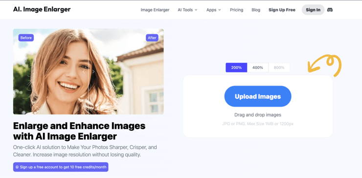This screenshot has height=178, width=362.
Task: Click the After label on preview
Action: pos(152,38)
